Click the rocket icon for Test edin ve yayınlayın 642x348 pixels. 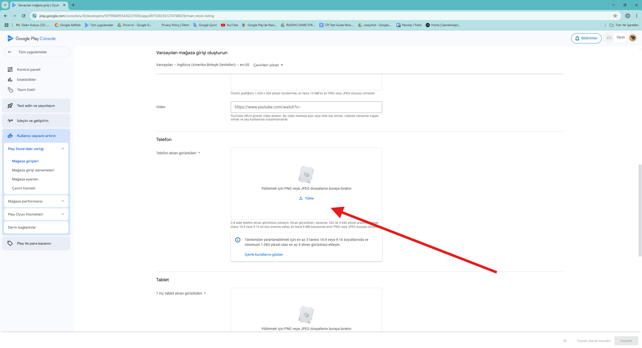(x=10, y=106)
